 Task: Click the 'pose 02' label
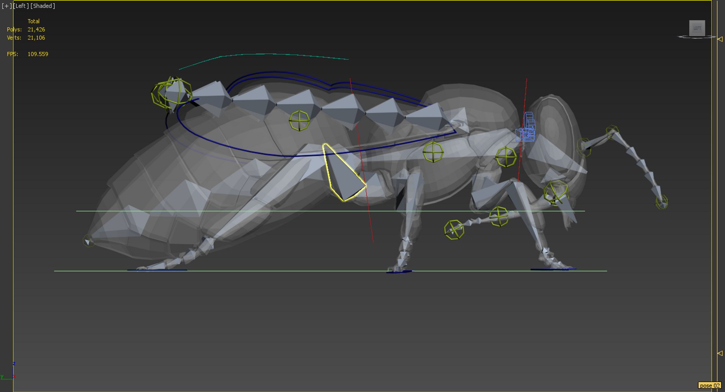pyautogui.click(x=709, y=386)
